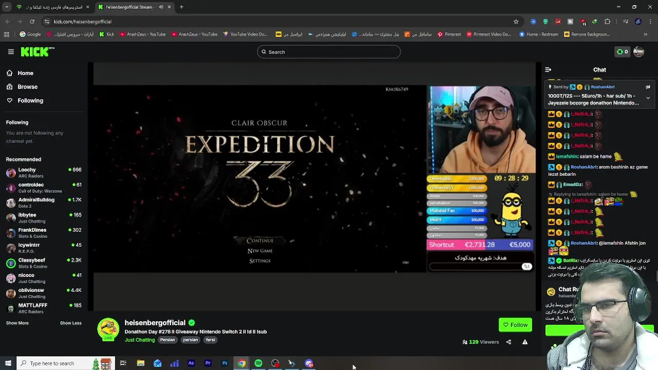Click the browser address bar
658x370 pixels.
click(x=278, y=22)
